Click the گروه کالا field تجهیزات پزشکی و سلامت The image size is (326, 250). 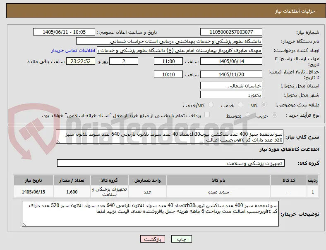171,163
